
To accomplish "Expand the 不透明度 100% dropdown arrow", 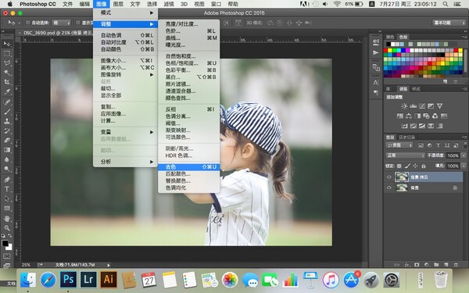I will [x=464, y=155].
